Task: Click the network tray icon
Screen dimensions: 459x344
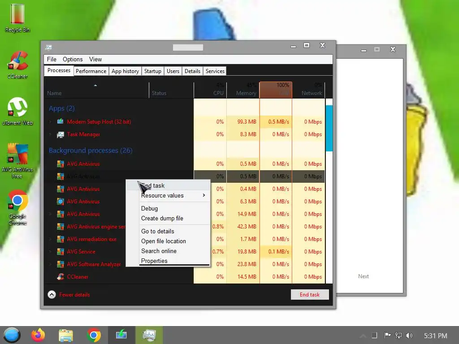Action: point(398,335)
